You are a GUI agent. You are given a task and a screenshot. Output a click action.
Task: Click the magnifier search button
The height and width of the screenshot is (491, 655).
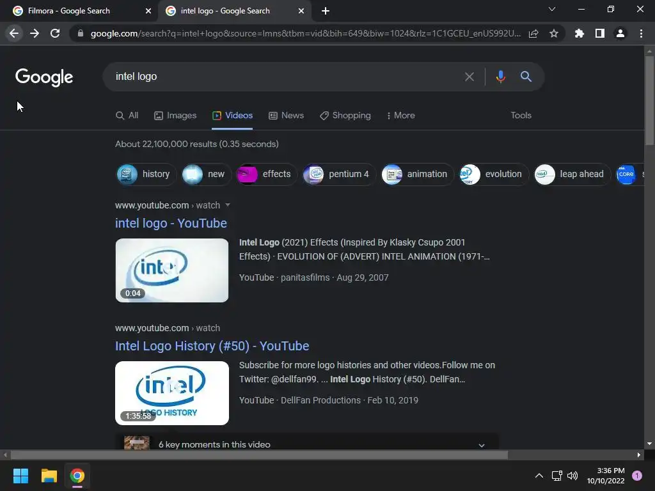pos(526,77)
